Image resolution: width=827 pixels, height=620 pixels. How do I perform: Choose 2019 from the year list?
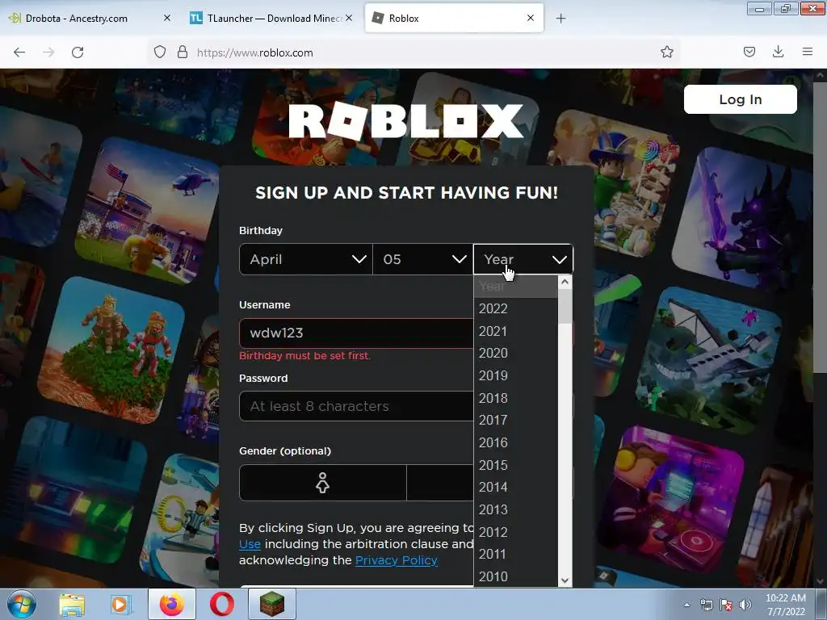click(515, 375)
